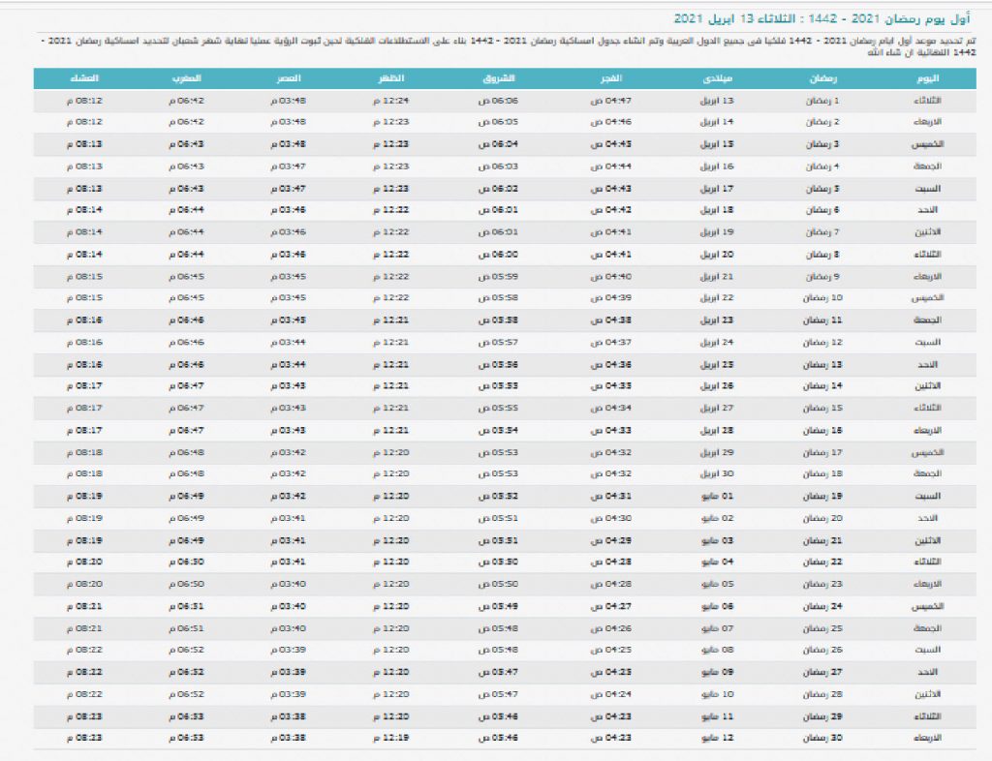Image resolution: width=992 pixels, height=761 pixels.
Task: Click the date cell '11 مايو'
Action: (x=718, y=716)
